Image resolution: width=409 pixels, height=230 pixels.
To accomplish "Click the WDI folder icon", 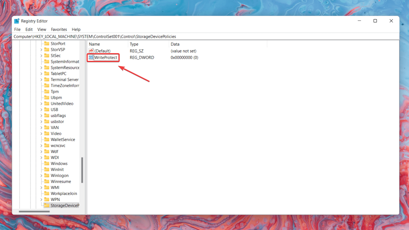I will tap(47, 157).
